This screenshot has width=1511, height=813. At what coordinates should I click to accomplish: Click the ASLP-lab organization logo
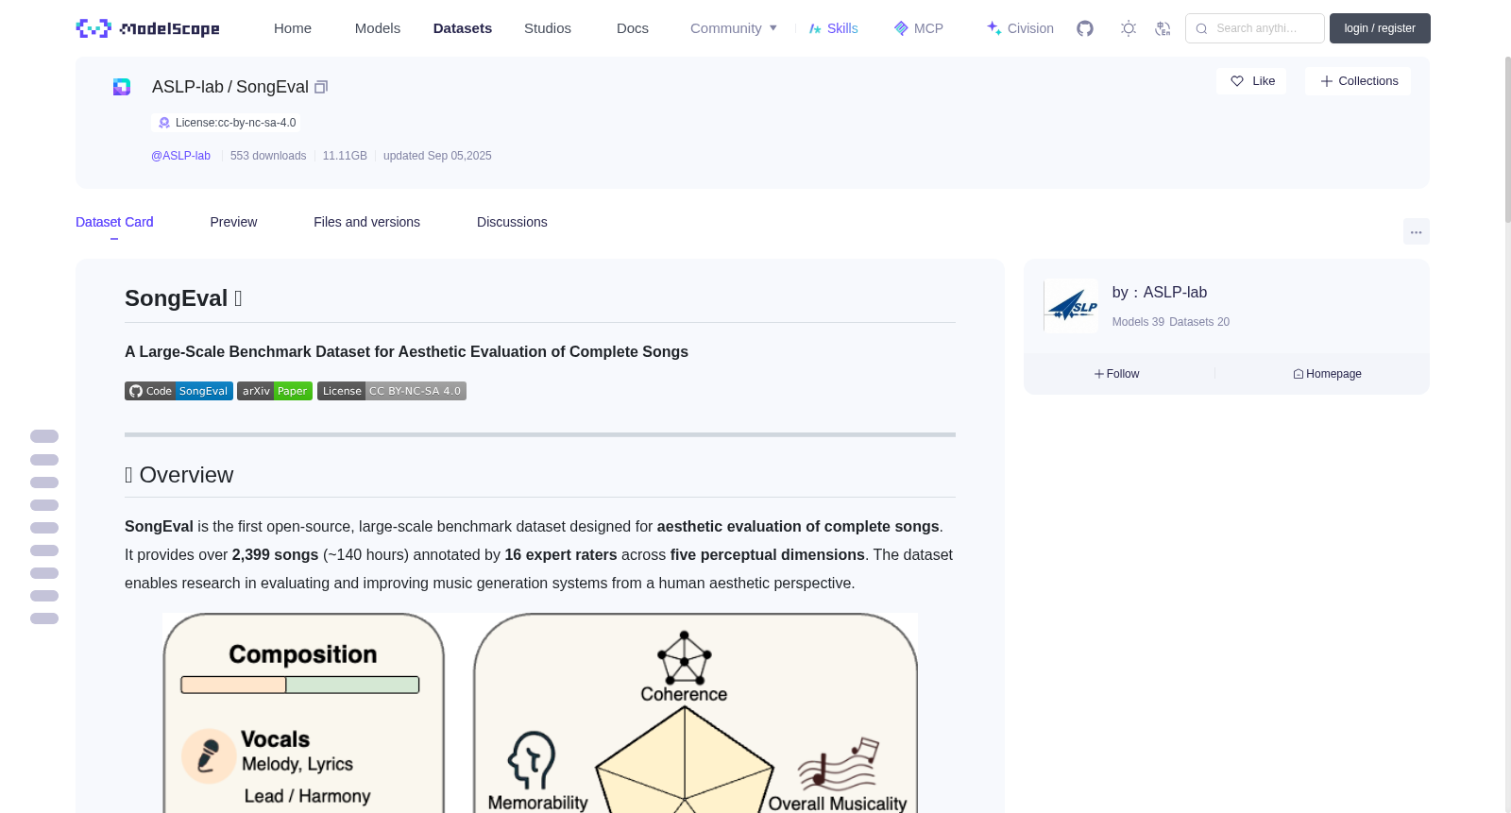[x=1071, y=306]
